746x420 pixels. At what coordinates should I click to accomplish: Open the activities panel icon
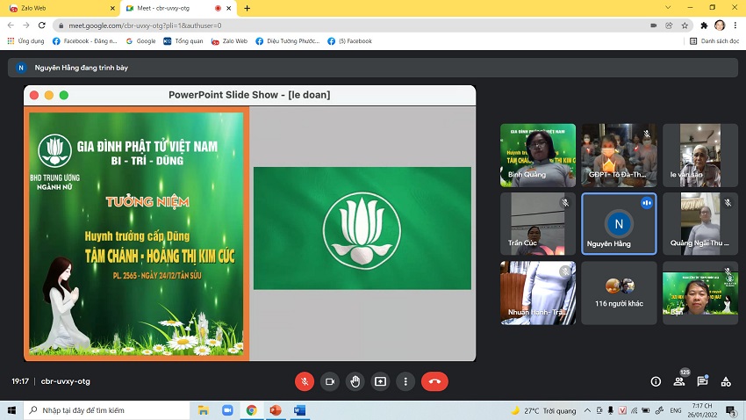726,381
